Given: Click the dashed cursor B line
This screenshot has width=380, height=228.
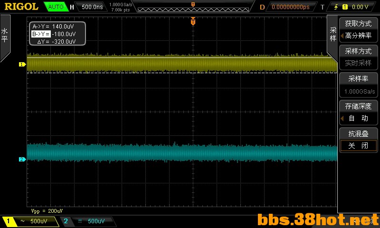Looking at the screenshot, I should tap(182, 73).
